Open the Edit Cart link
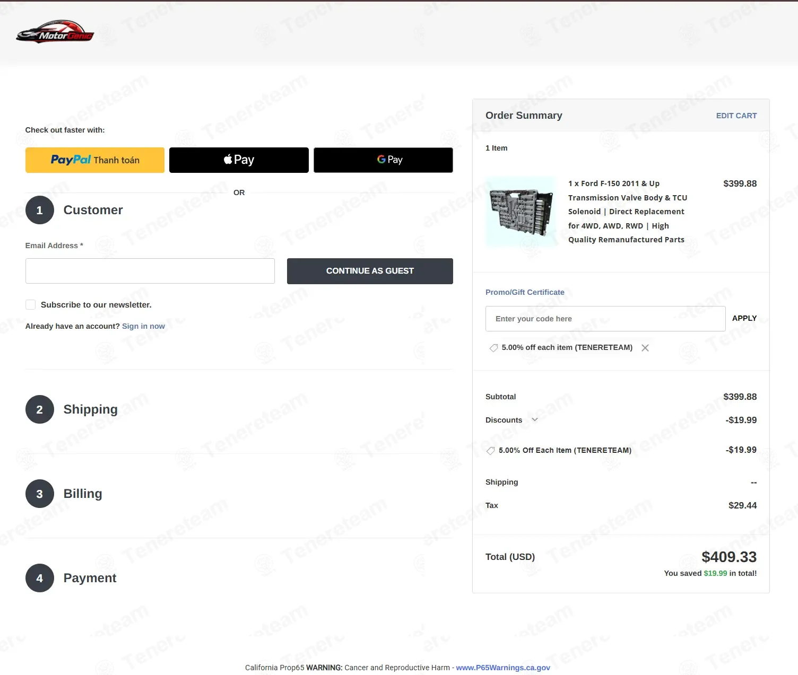 [x=736, y=116]
